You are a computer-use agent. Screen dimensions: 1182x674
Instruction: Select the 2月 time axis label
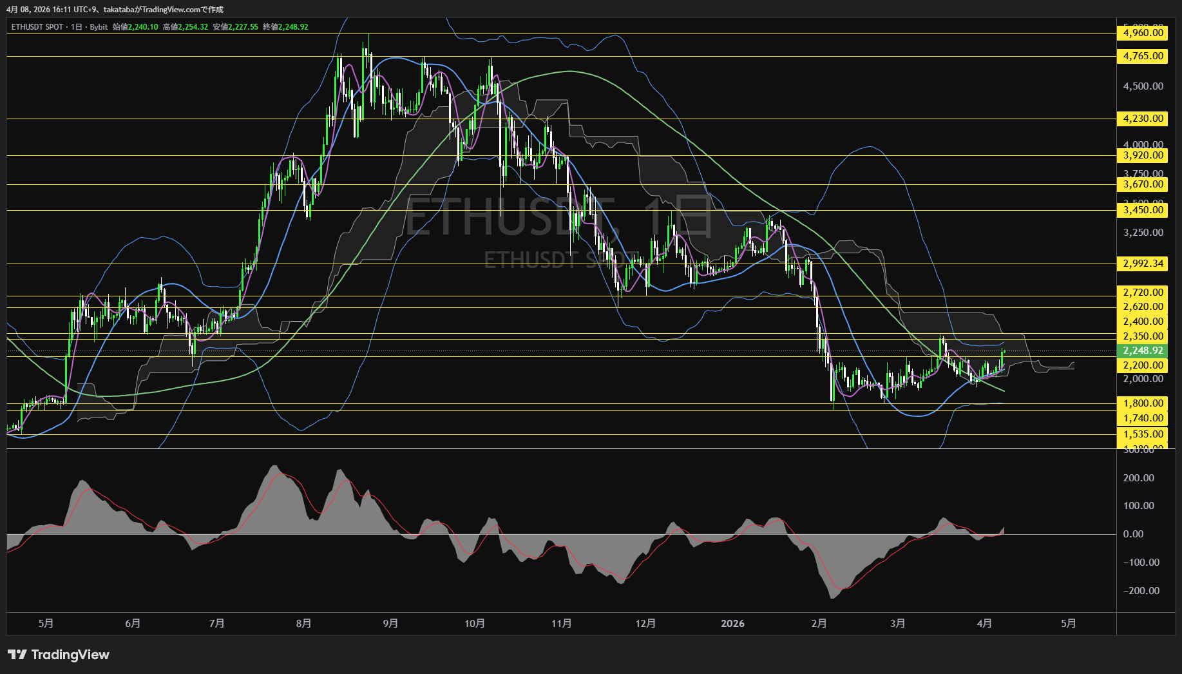(x=819, y=624)
